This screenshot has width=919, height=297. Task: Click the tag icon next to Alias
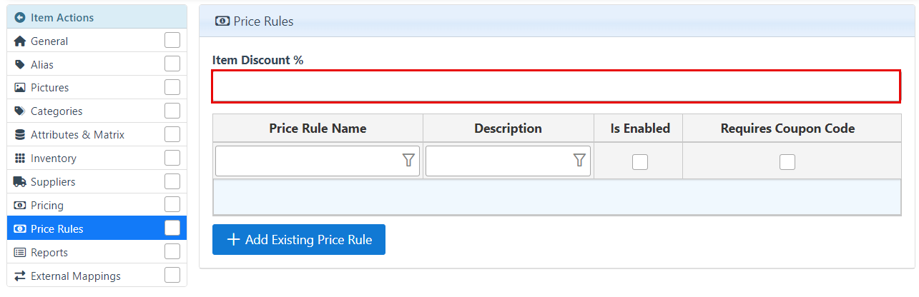20,64
